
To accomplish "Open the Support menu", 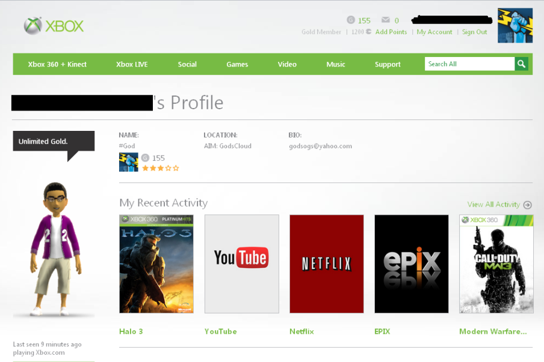I will (x=388, y=64).
